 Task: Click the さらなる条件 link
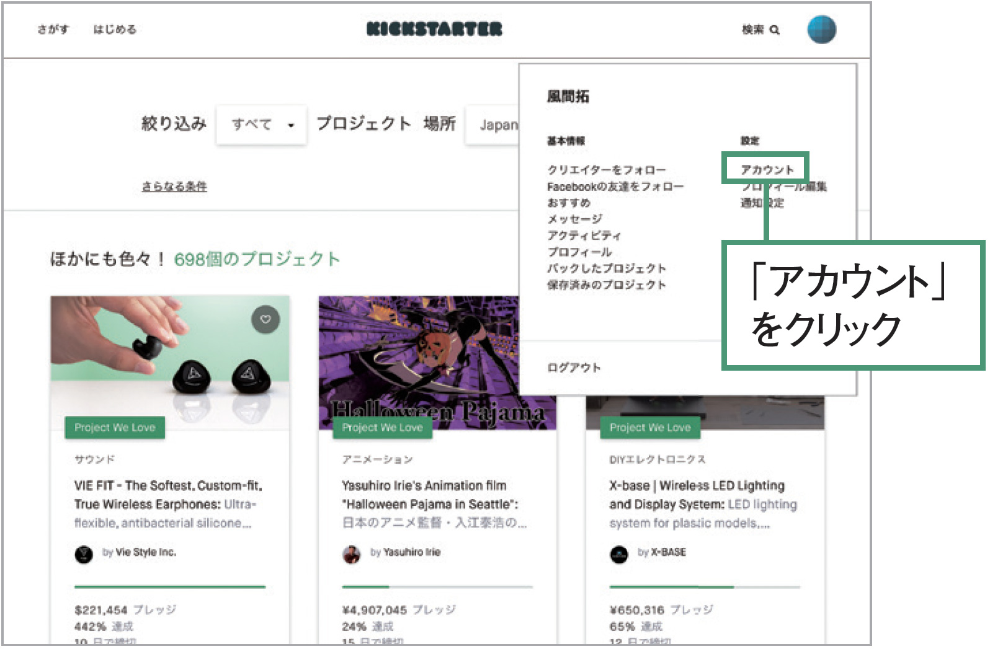[x=174, y=186]
